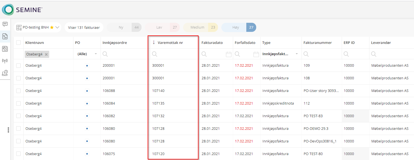The image size is (414, 160).
Task: Click the three vertical dots in the sidebar
Action: pyautogui.click(x=8, y=130)
